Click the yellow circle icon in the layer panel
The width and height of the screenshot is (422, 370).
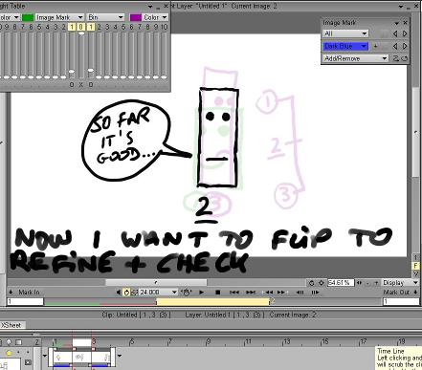coord(9,353)
